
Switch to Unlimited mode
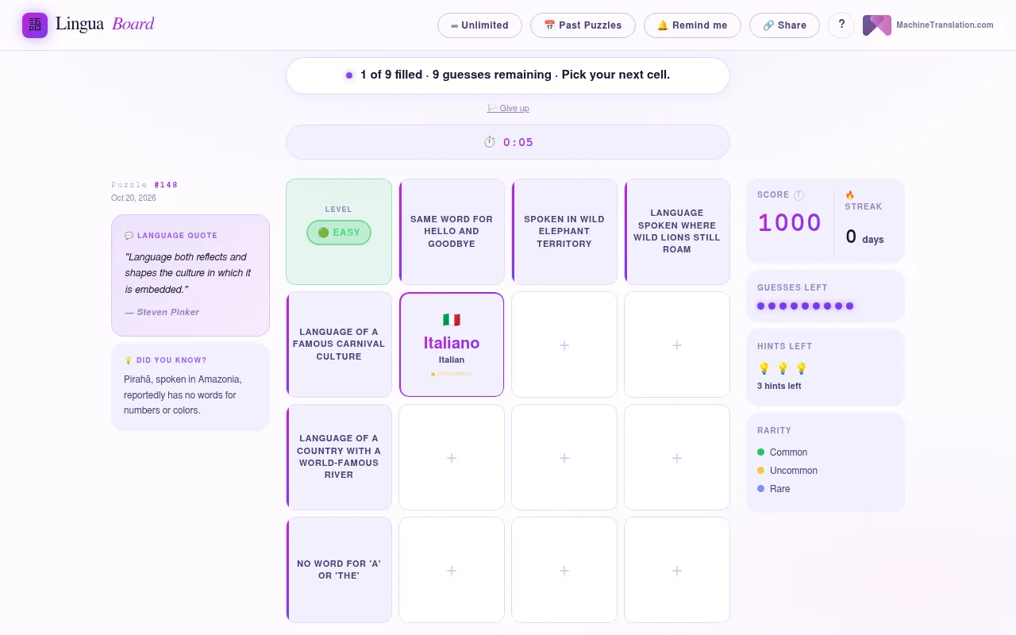click(479, 25)
